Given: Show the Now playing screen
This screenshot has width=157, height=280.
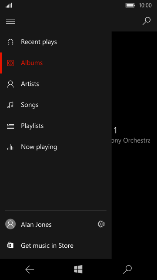Looking at the screenshot, I should tap(56, 147).
